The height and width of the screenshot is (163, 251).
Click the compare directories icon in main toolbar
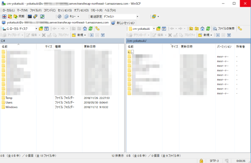[4, 16]
